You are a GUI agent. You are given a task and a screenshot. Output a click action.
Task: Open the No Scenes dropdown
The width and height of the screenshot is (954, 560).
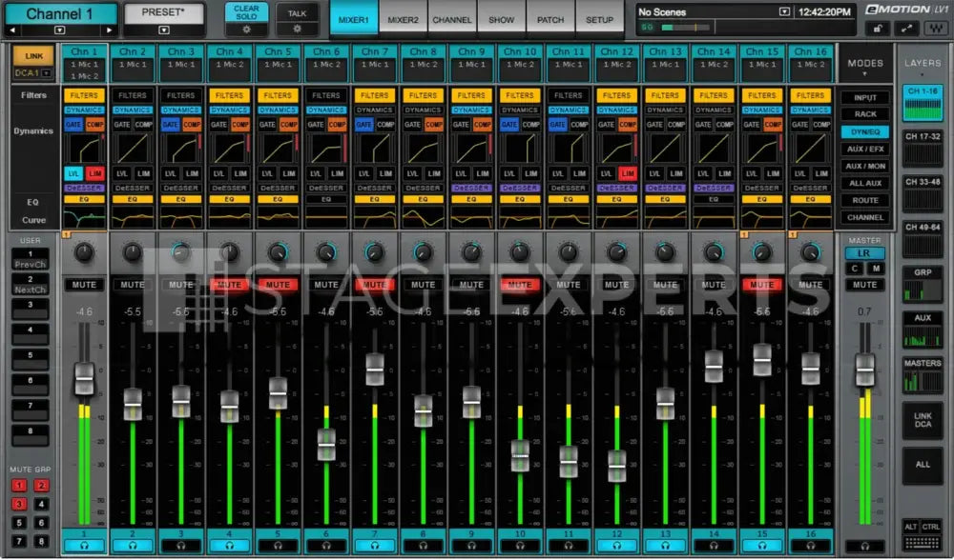(785, 11)
